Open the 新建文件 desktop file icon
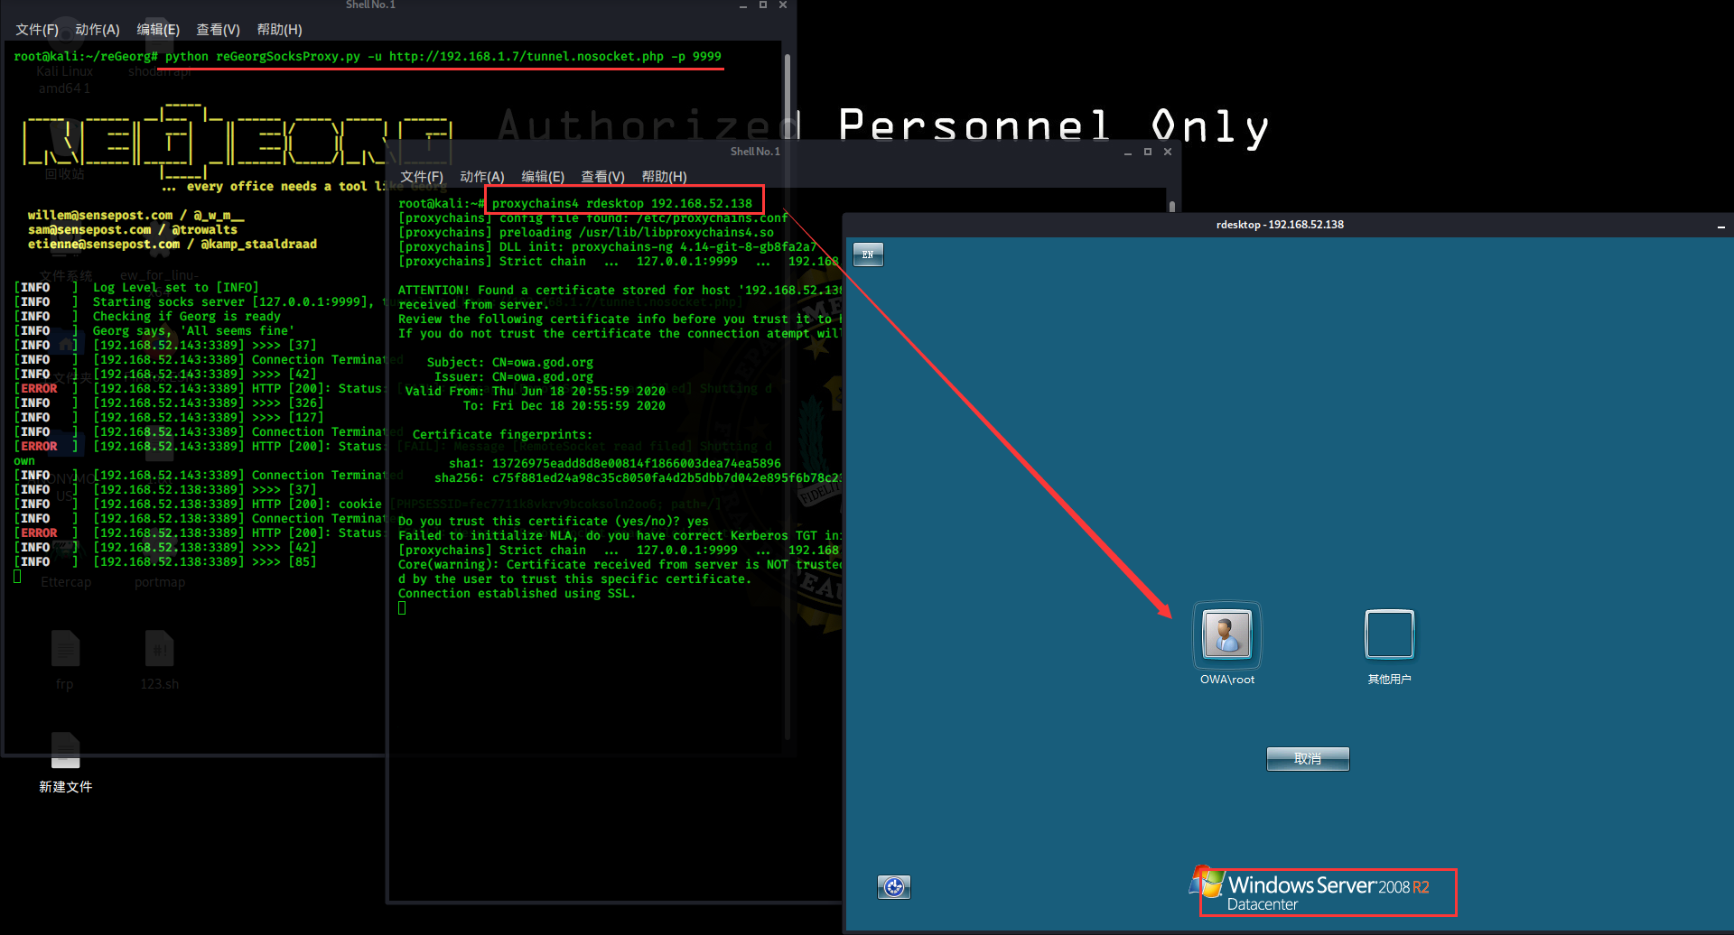This screenshot has height=935, width=1734. tap(65, 763)
